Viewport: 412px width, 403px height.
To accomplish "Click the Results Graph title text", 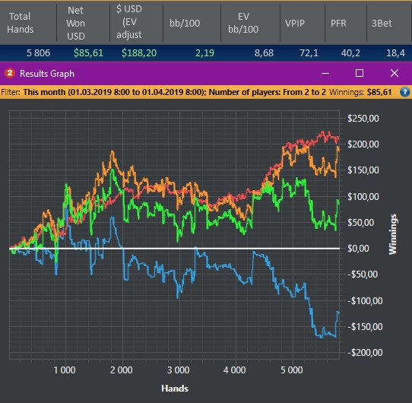I will [47, 74].
